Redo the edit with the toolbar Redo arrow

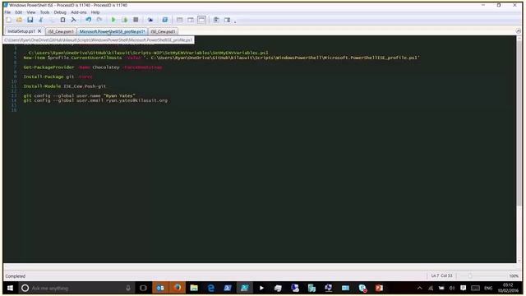(99, 20)
